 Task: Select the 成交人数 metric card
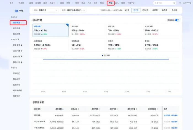pos(124,30)
